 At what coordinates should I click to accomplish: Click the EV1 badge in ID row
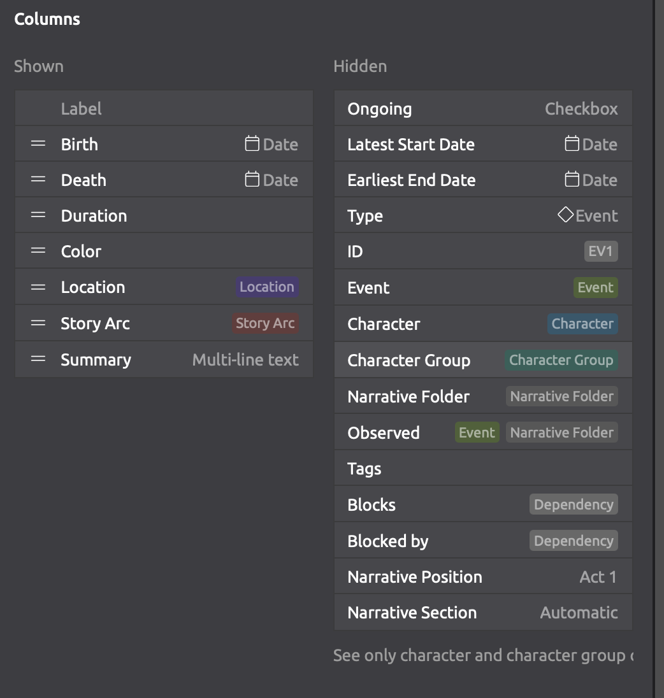tap(600, 251)
